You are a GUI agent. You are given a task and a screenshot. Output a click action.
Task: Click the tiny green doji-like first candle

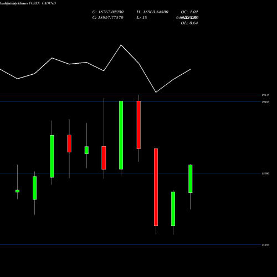pos(17,191)
